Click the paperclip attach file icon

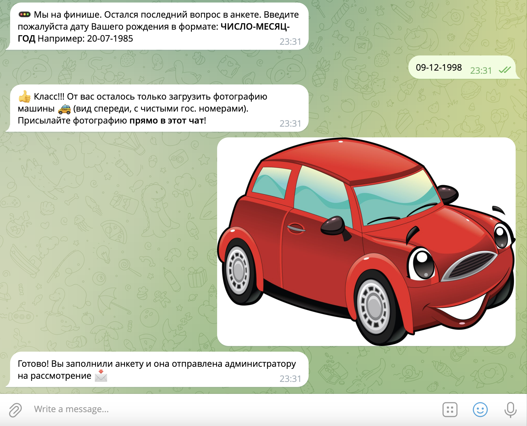(15, 410)
